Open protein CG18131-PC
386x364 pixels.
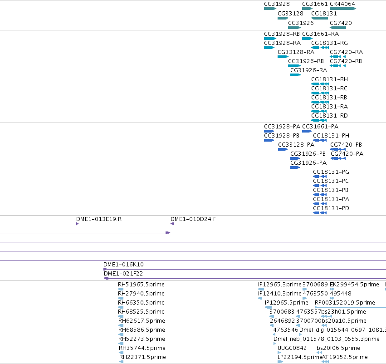tap(331, 181)
